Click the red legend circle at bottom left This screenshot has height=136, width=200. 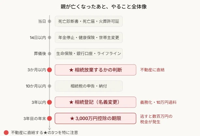pos(6,132)
